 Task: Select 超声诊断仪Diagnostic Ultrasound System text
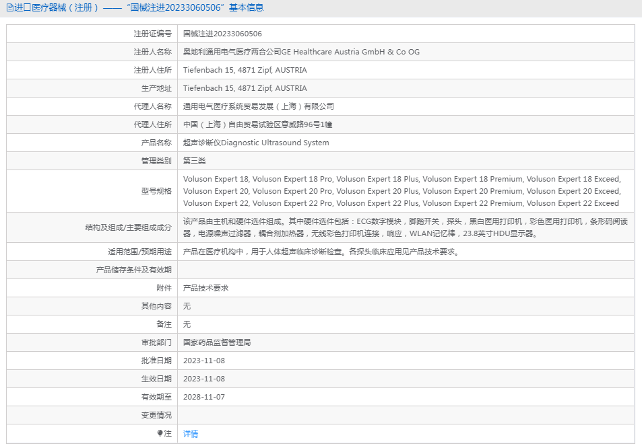click(x=256, y=143)
